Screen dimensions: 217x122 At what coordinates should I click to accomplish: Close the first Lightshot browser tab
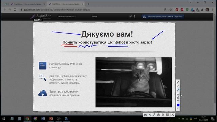pyautogui.click(x=44, y=4)
